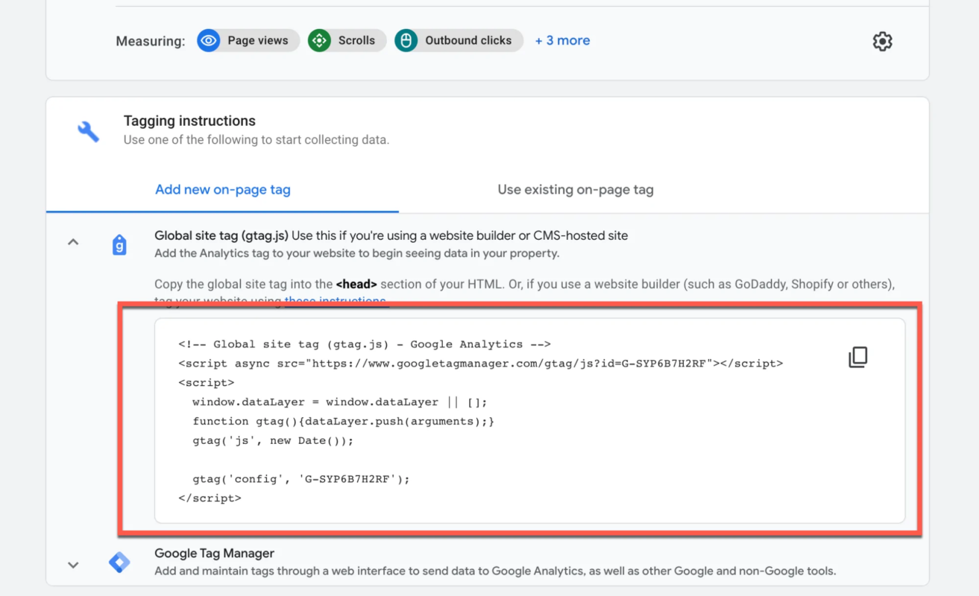Click the Outbound clicks mouse icon
The image size is (979, 596).
[406, 40]
